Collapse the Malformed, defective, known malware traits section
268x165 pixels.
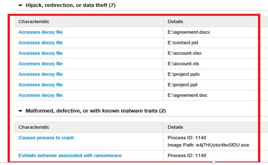pos(21,111)
